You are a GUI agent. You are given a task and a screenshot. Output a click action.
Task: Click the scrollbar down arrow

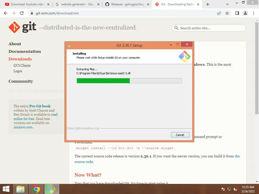coord(257,182)
